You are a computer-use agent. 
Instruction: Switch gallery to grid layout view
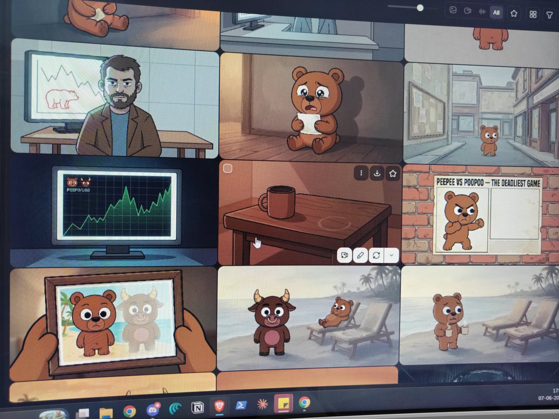pos(533,14)
